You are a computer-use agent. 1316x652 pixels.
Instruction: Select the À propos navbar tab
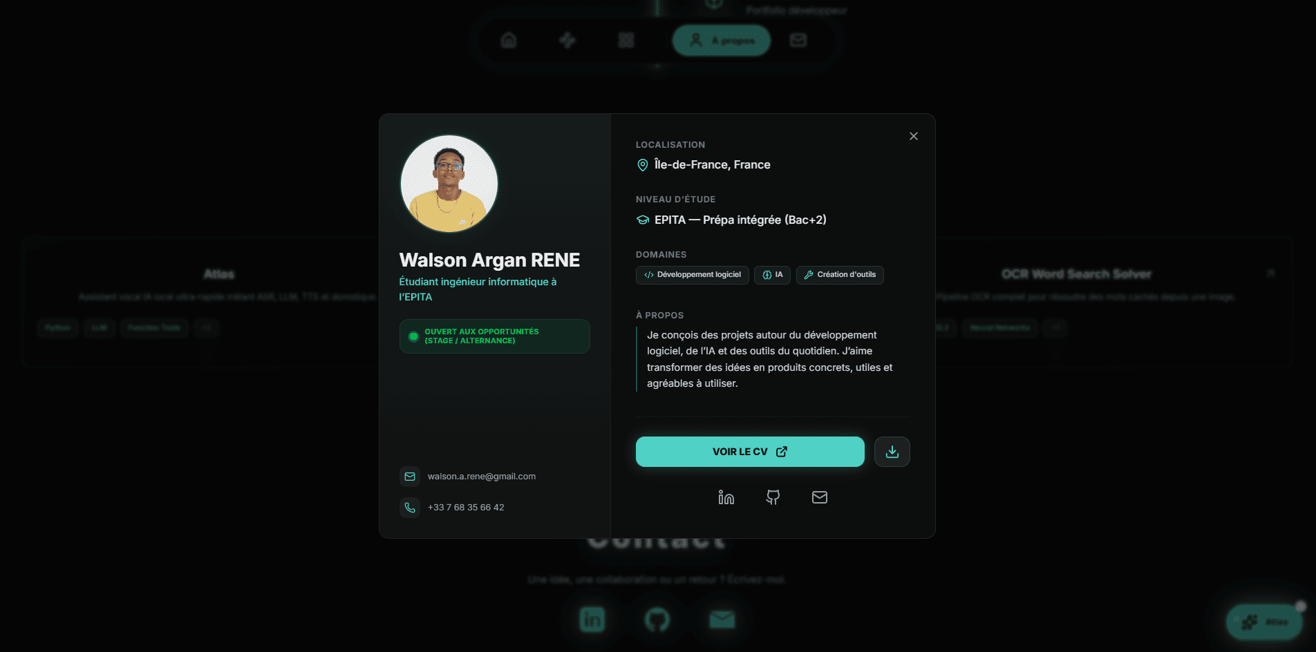point(721,41)
